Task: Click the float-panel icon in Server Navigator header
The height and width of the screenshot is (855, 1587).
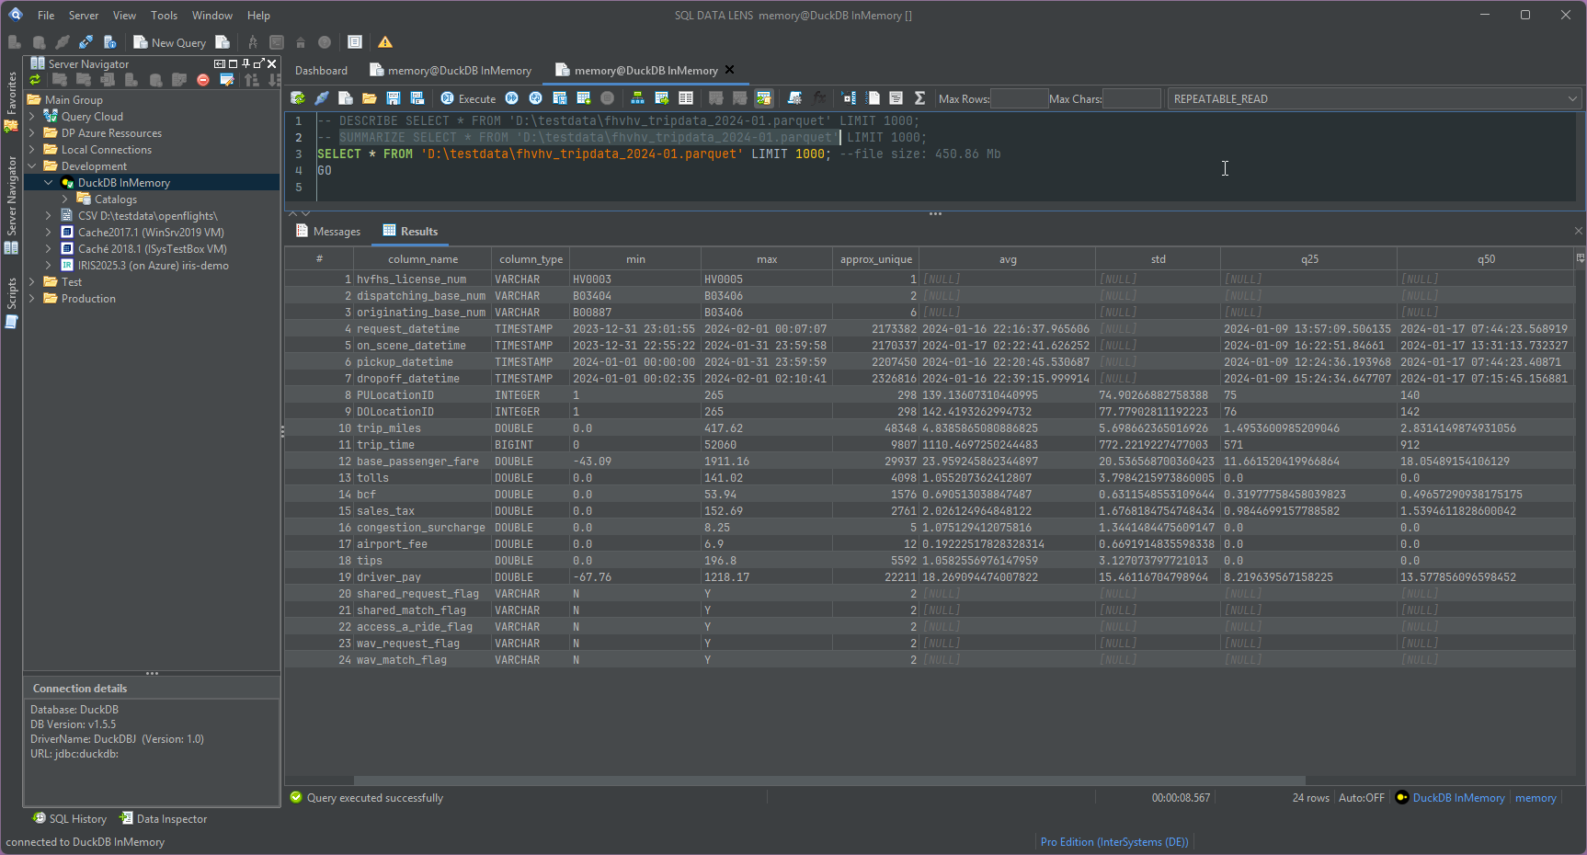Action: click(x=258, y=63)
